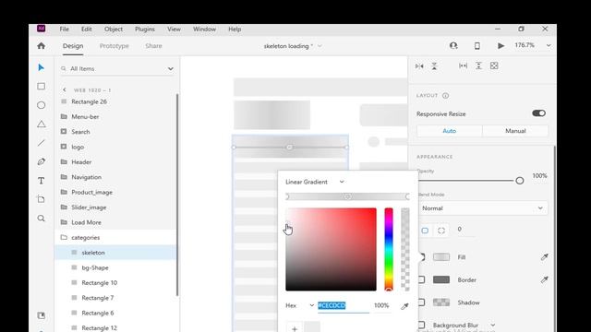Viewport: 591px width, 332px height.
Task: Go back from WEB 1920 artboard layers
Action: click(x=65, y=90)
